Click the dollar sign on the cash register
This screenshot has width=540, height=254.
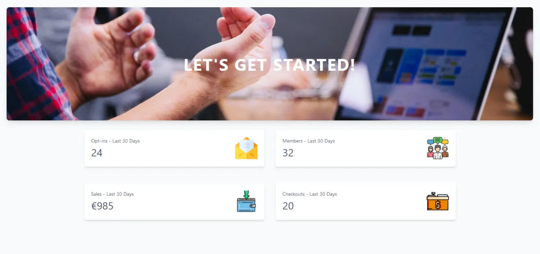438,205
